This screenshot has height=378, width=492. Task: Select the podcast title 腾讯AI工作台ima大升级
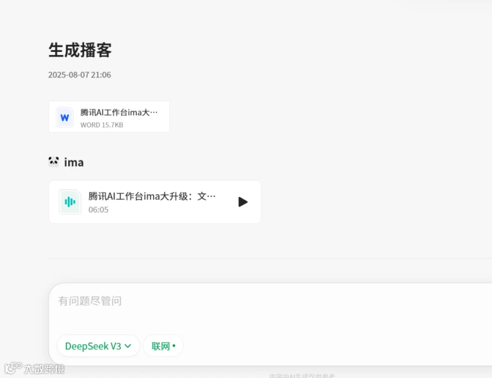point(152,196)
